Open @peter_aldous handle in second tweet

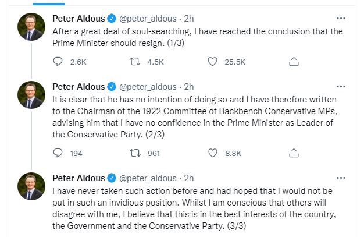[148, 86]
